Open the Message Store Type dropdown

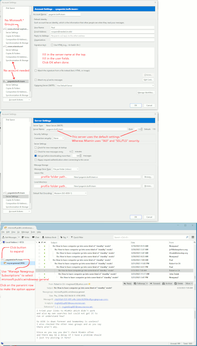click(66, 169)
